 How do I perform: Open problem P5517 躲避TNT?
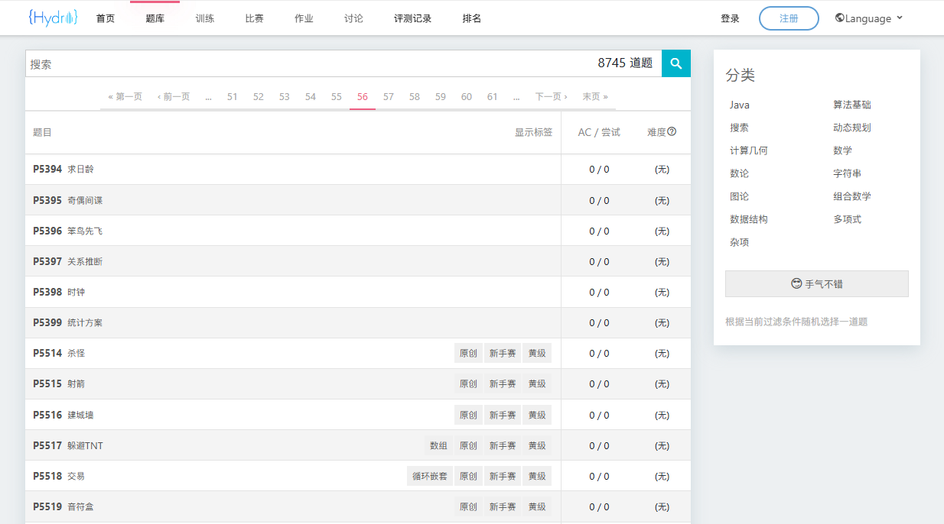pos(85,445)
